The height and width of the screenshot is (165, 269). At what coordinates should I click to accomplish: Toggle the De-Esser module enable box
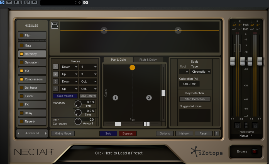[22, 88]
